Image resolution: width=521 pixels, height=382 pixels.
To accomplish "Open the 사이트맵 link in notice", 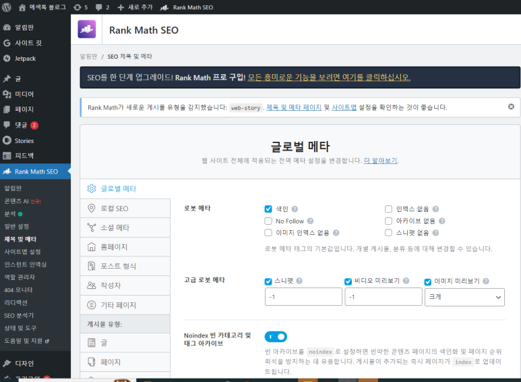I will [x=344, y=107].
